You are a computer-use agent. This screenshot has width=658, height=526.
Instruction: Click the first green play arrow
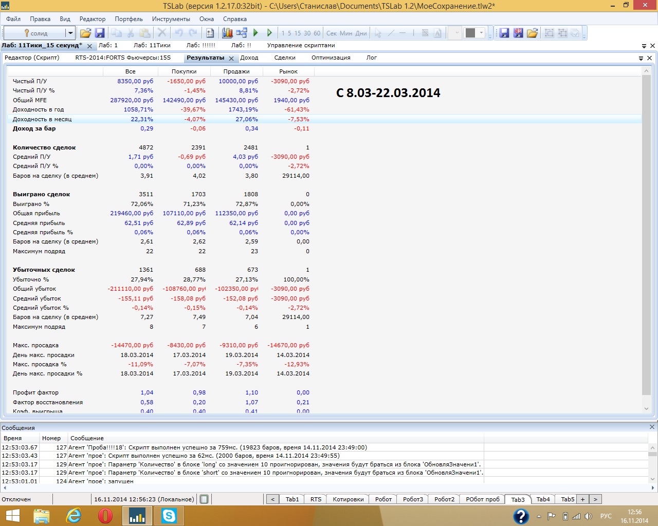click(x=255, y=33)
